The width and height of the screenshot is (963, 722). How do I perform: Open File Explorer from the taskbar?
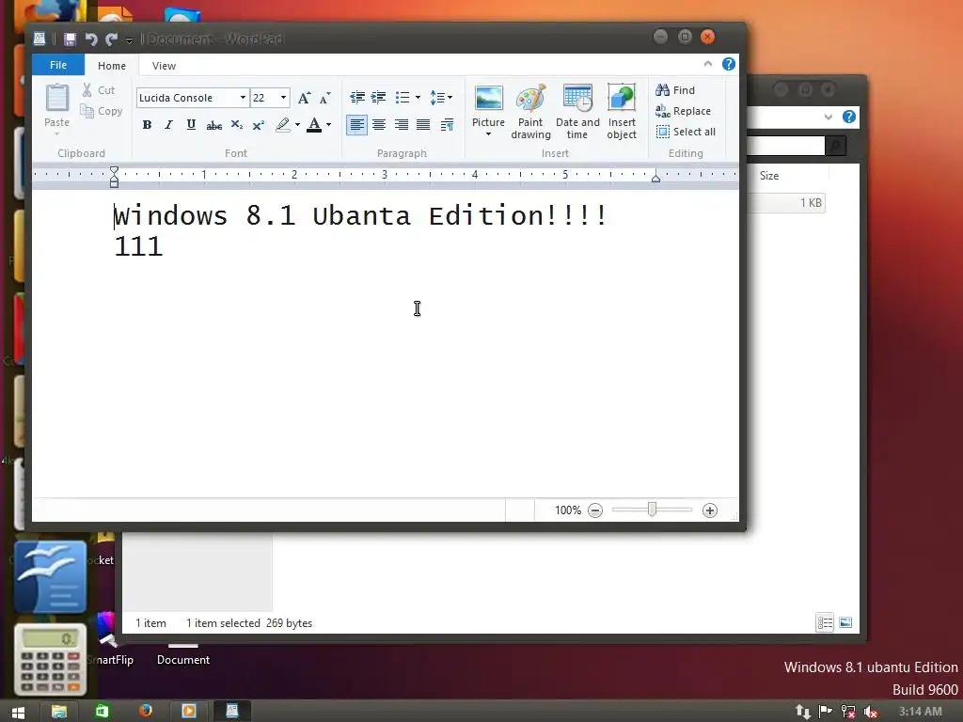click(59, 712)
